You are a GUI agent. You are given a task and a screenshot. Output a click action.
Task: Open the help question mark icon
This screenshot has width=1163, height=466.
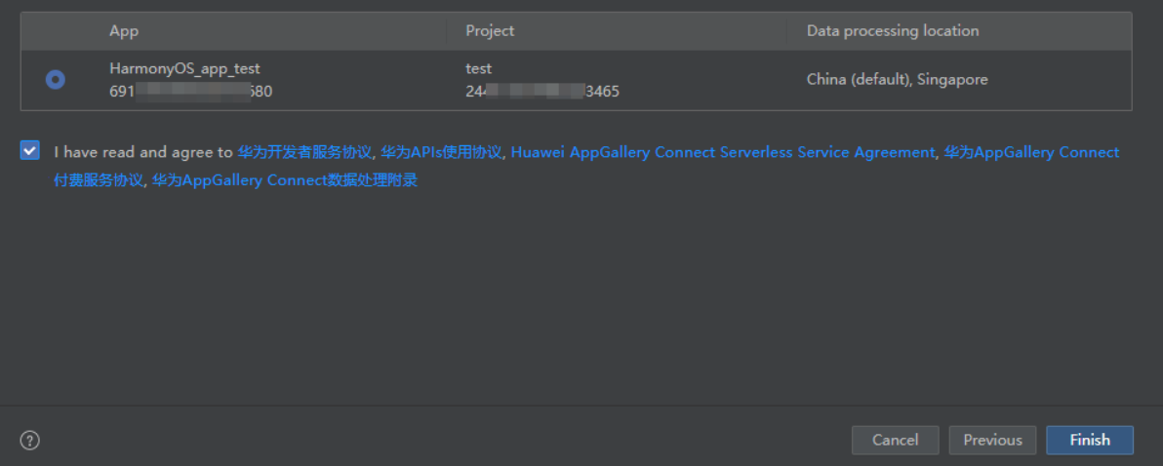tap(29, 441)
